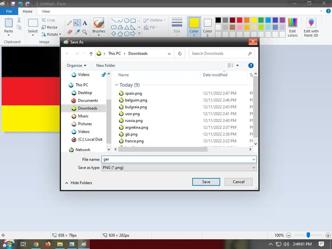This screenshot has width=332, height=249.
Task: Select the Line shape in shapes gallery
Action: [114, 20]
